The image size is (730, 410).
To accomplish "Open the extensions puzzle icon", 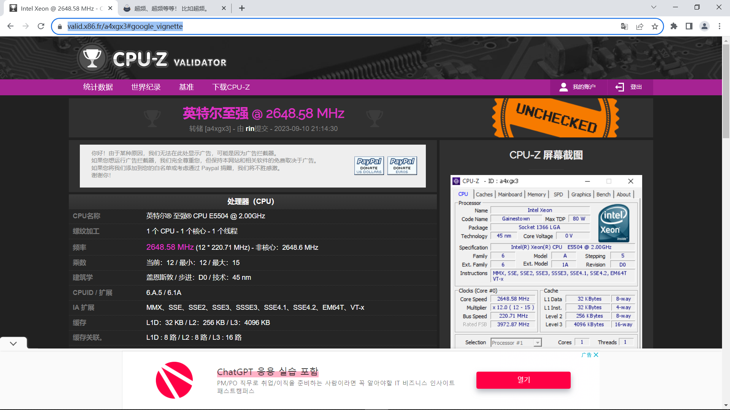I will point(674,26).
